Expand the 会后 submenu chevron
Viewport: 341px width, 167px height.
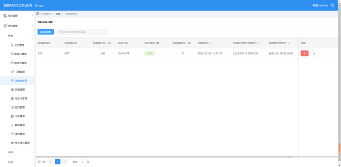pos(32,162)
